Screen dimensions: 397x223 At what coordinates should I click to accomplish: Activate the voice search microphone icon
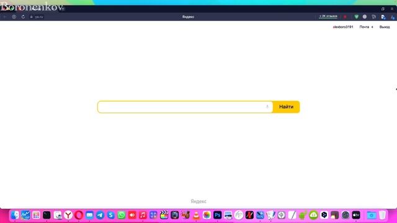267,107
